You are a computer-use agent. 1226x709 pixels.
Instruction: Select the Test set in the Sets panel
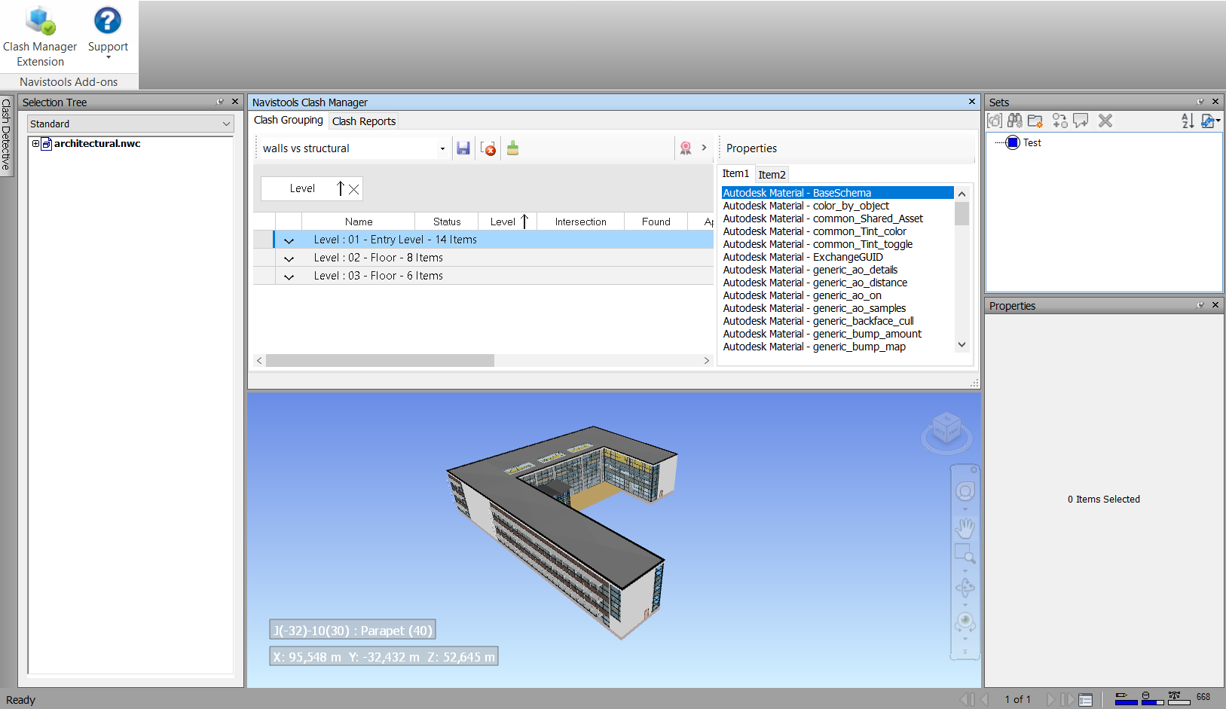1032,142
